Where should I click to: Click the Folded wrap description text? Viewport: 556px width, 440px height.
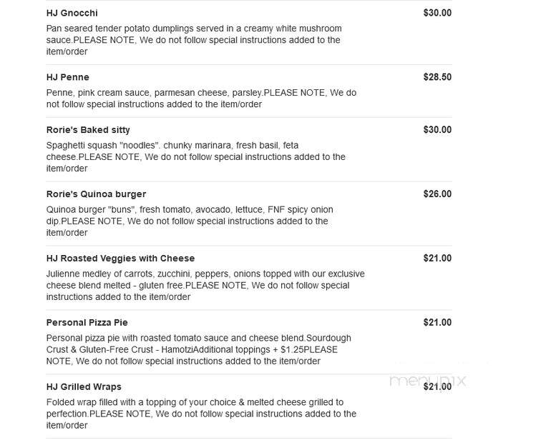tap(201, 414)
